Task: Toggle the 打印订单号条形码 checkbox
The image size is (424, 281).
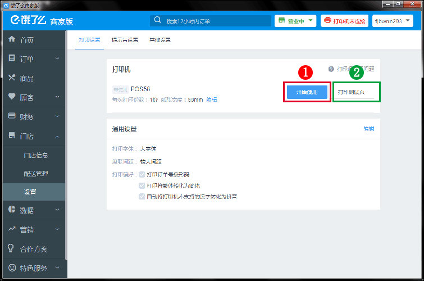Action: point(142,174)
